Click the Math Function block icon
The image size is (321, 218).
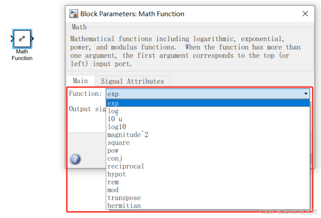(22, 39)
